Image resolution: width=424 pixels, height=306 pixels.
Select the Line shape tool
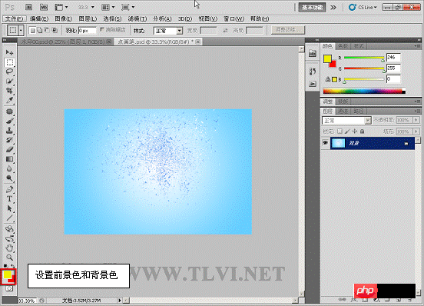pos(9,218)
